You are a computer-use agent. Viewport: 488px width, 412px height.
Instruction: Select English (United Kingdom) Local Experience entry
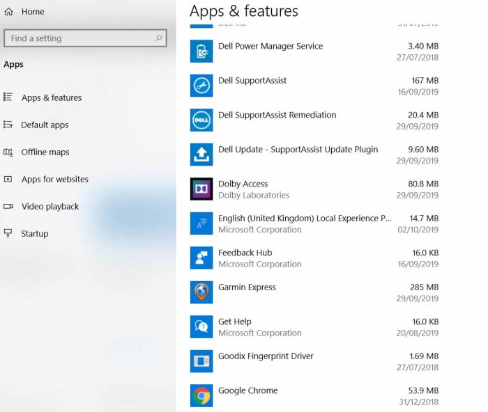[x=305, y=219]
